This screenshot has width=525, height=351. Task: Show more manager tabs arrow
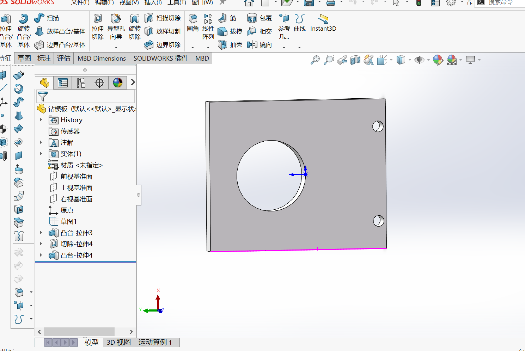[x=133, y=82]
